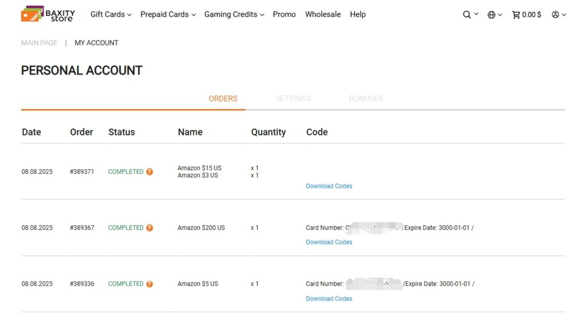Download codes for order #389371
Screen dimensions: 586x324
pyautogui.click(x=329, y=186)
